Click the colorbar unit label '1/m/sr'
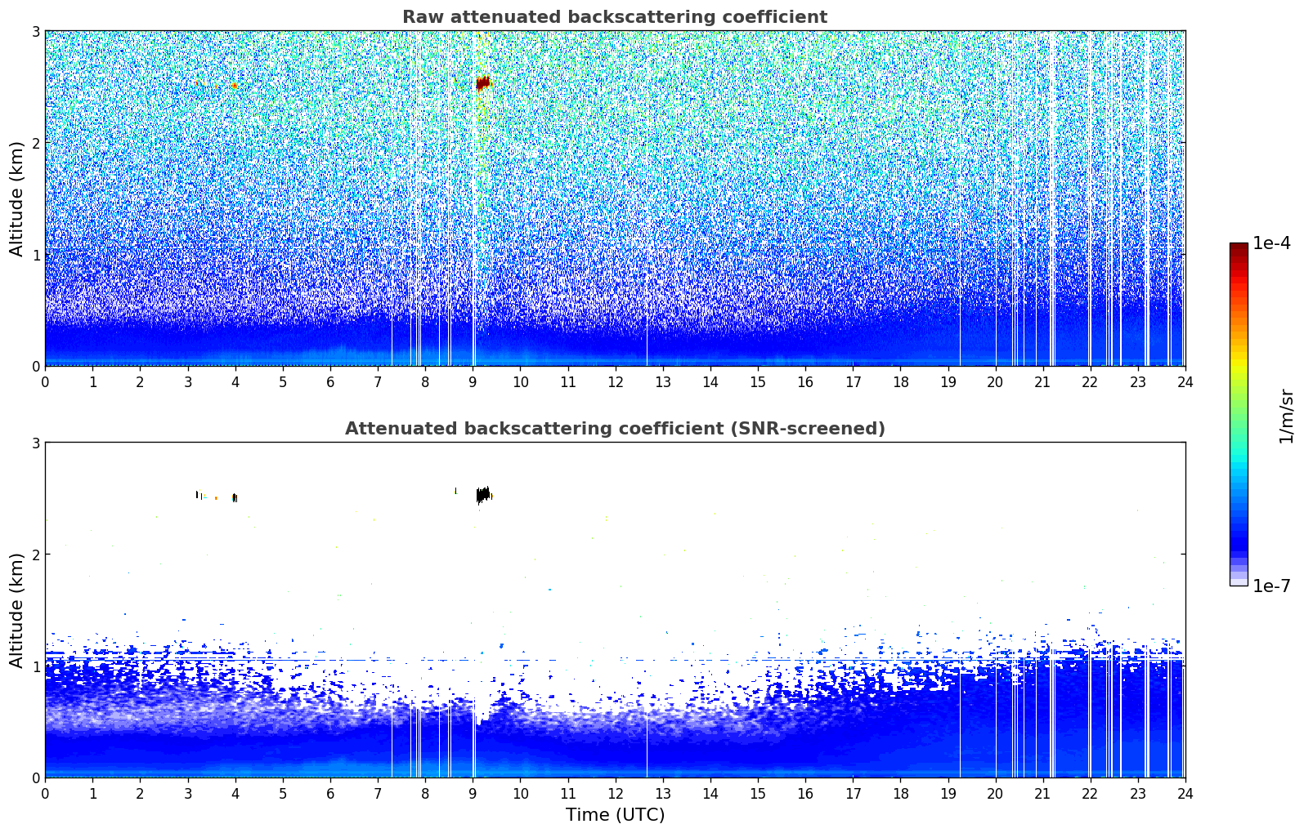1304x833 pixels. (x=1286, y=415)
